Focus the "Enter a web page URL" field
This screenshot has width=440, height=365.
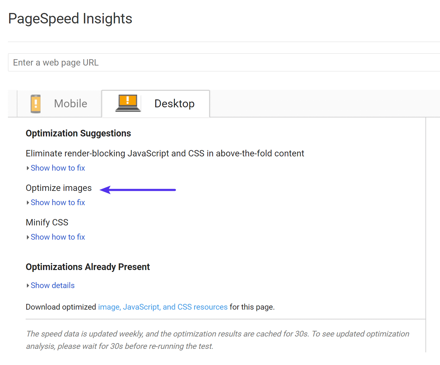(x=221, y=63)
